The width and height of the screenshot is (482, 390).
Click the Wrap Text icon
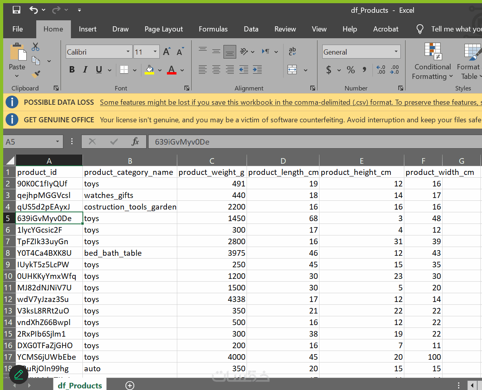pyautogui.click(x=292, y=51)
